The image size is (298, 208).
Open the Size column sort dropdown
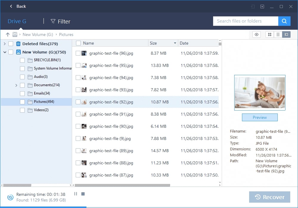tap(176, 43)
